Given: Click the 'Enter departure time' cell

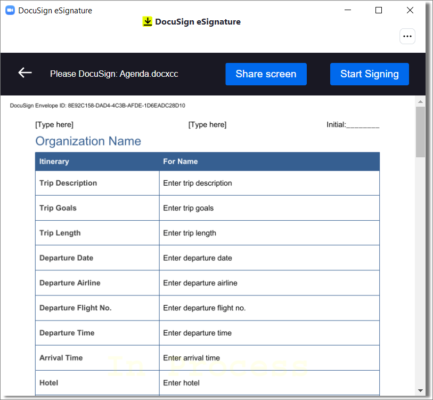Looking at the screenshot, I should [269, 333].
